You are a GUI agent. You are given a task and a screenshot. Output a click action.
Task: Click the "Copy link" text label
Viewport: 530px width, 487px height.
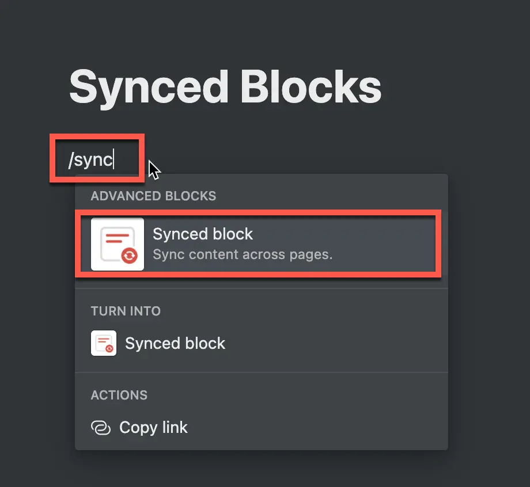point(153,428)
